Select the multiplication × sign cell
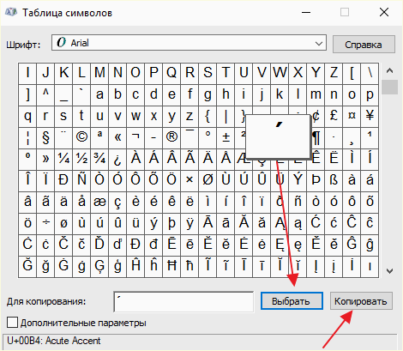 (189, 181)
